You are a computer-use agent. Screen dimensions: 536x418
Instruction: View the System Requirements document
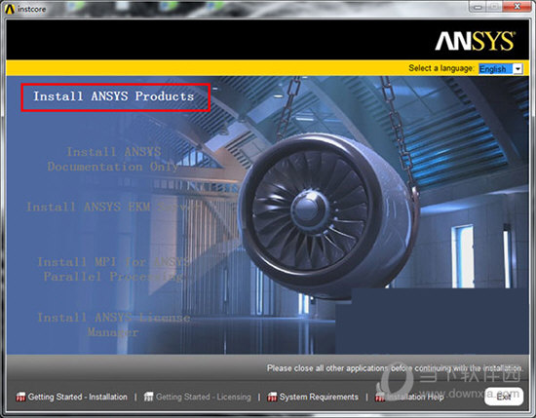click(x=319, y=397)
